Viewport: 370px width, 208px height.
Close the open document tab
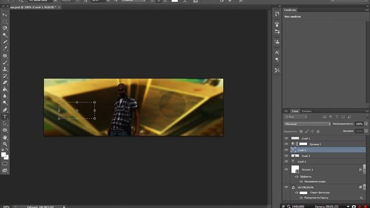point(59,8)
